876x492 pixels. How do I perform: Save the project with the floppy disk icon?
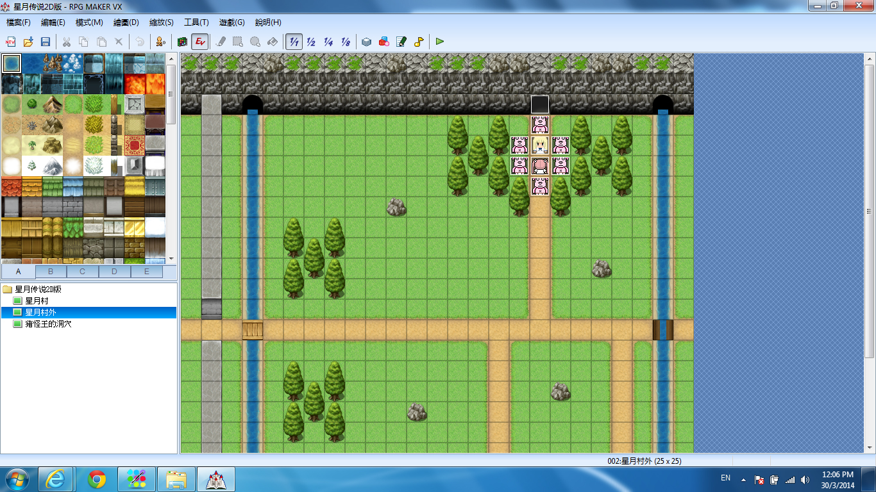[46, 42]
